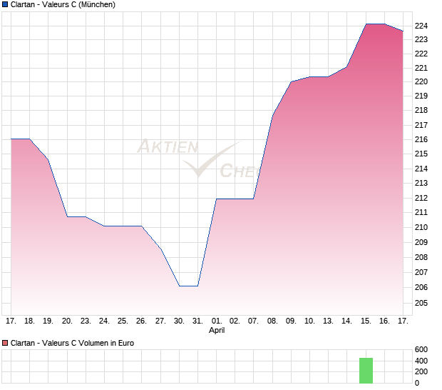Click the blue legend square beside Clartan title

point(6,5)
